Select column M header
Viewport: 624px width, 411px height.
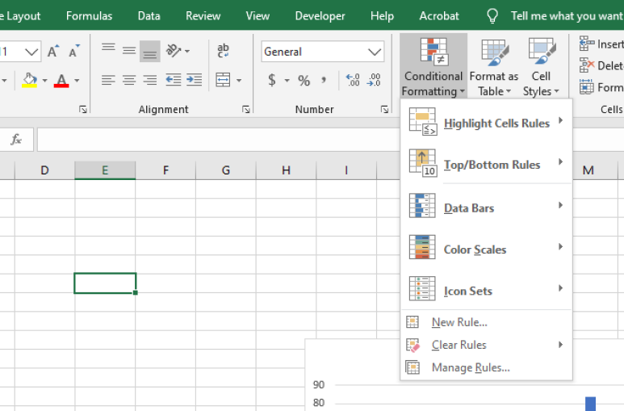(588, 170)
